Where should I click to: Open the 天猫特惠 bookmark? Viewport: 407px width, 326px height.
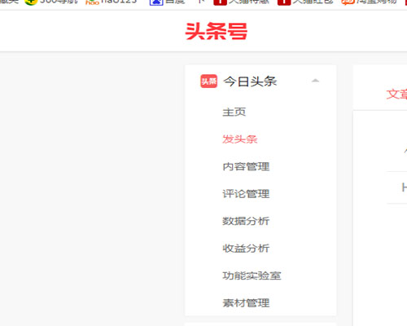[242, 2]
